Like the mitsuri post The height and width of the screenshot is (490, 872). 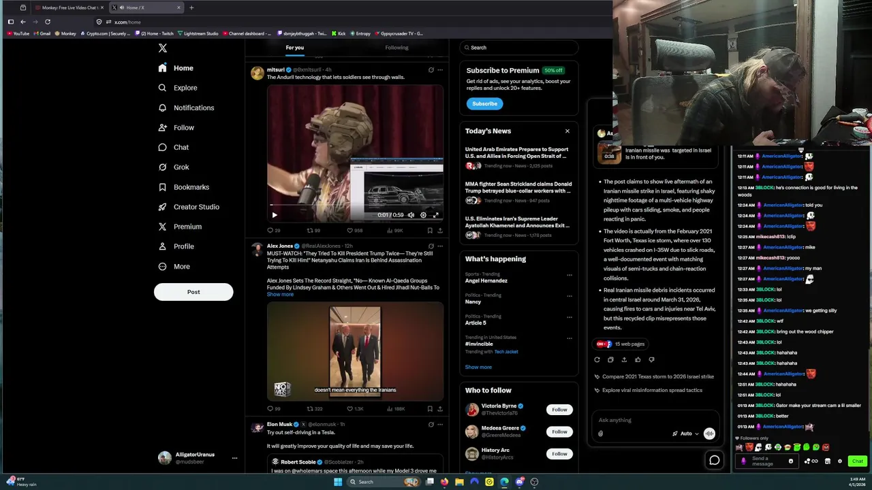point(354,231)
